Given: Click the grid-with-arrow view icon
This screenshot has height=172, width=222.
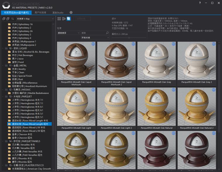Looking at the screenshot, I should click(64, 19).
